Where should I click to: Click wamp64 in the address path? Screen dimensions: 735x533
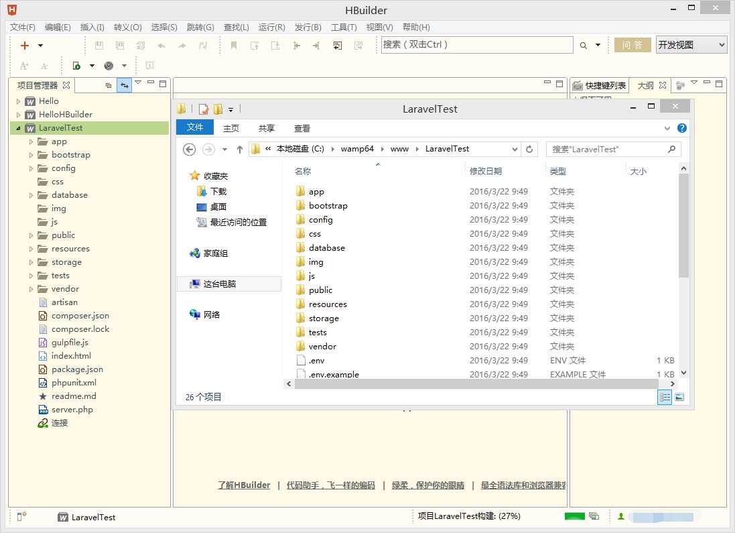coord(357,149)
